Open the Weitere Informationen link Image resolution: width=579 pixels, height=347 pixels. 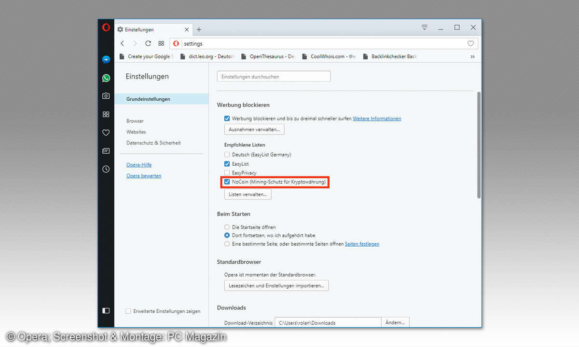pos(377,119)
